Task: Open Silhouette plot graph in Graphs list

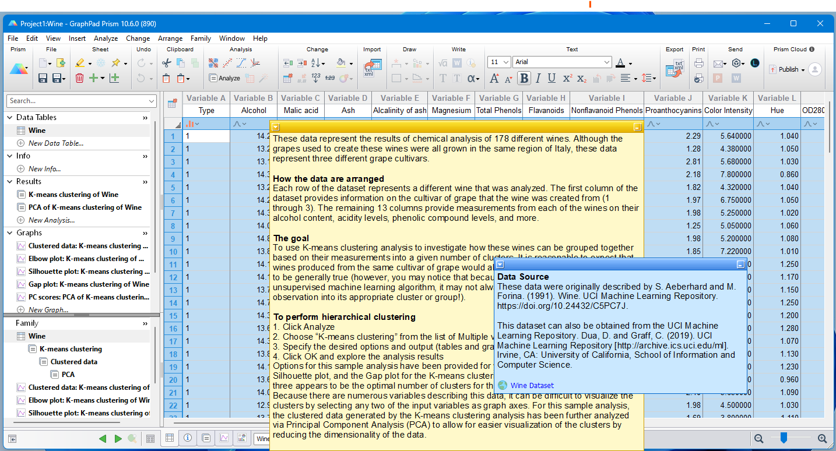Action: 89,271
